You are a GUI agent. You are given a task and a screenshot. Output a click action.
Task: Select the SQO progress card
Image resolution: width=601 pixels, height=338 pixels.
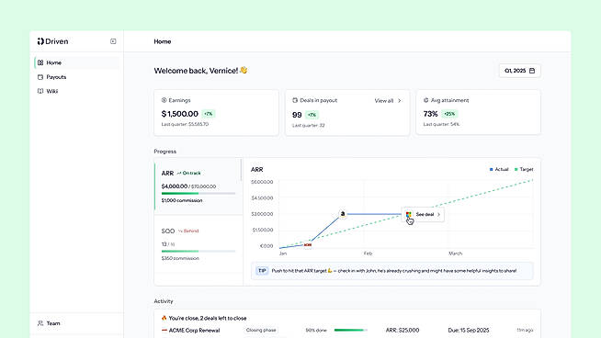point(198,243)
